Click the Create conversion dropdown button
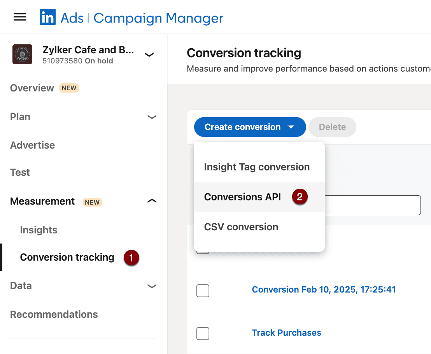The image size is (431, 354). pos(250,127)
